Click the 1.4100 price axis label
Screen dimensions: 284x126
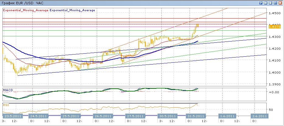pyautogui.click(x=275, y=60)
